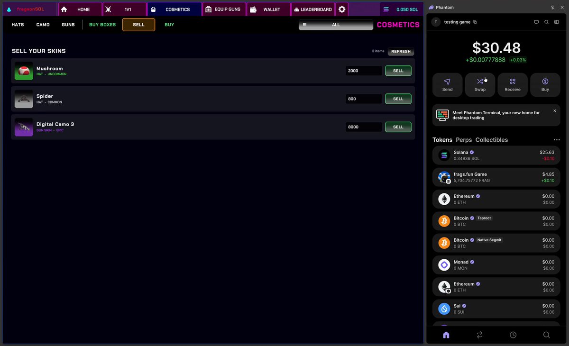
Task: Click the 0.050 SOL balance button
Action: 401,9
